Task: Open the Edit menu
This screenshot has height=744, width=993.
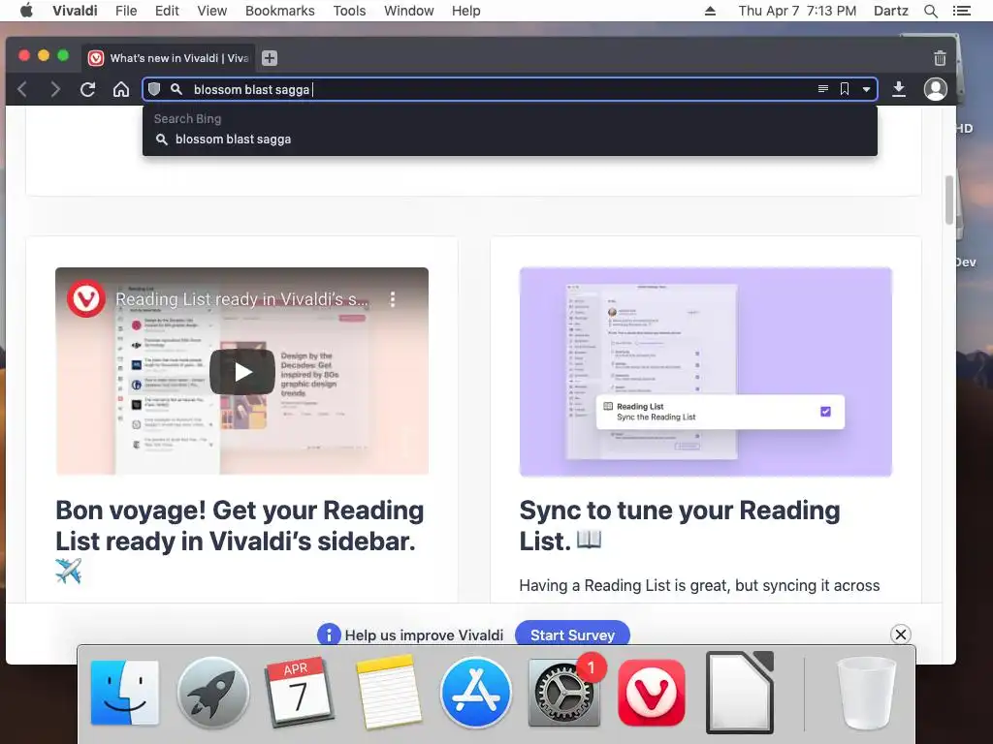Action: pos(167,11)
